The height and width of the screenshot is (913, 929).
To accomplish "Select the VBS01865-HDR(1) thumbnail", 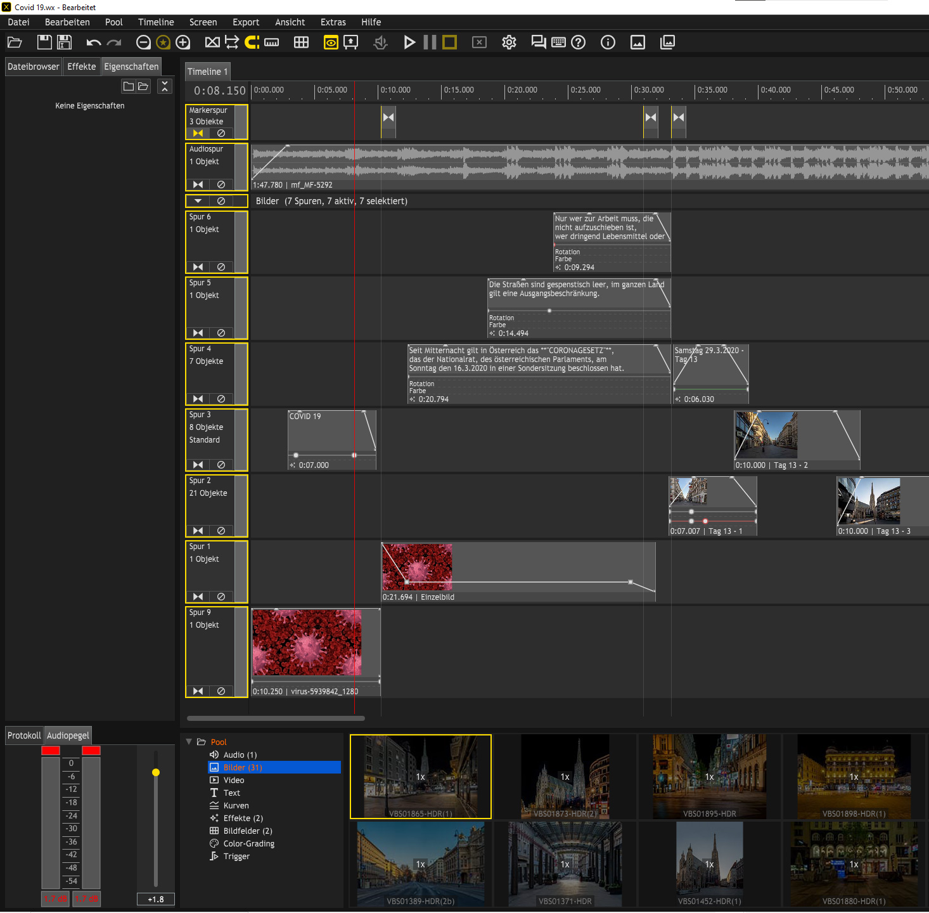I will click(421, 777).
